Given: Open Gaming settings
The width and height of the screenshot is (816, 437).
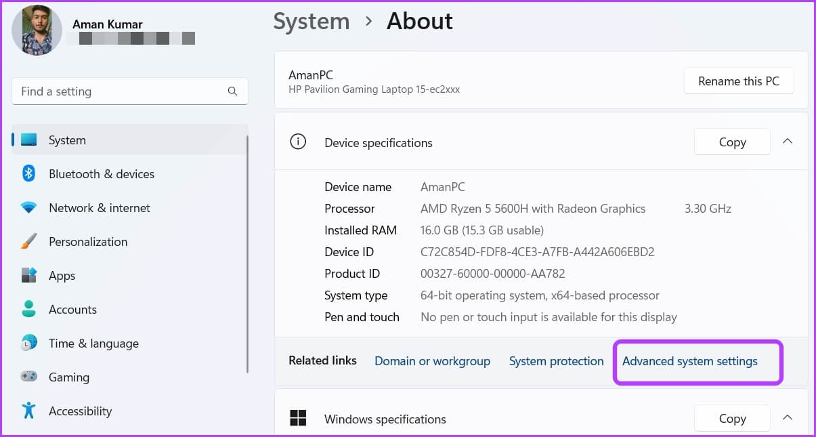Looking at the screenshot, I should 129,377.
